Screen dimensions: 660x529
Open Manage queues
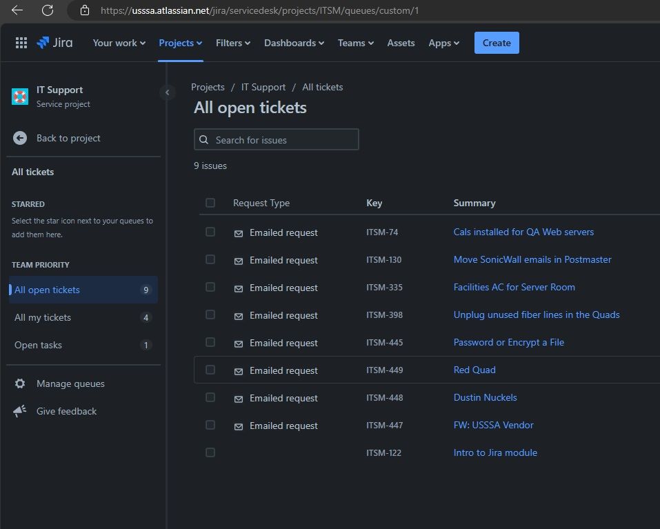point(70,383)
